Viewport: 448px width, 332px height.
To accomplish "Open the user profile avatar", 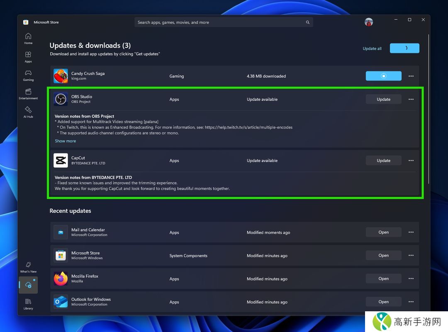I will 369,22.
